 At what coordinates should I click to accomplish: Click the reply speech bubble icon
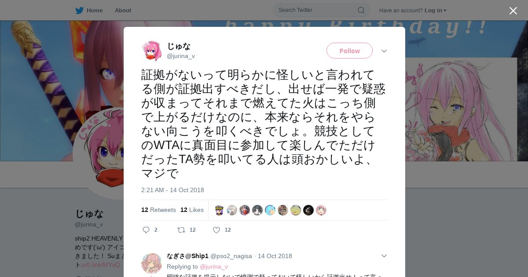pyautogui.click(x=146, y=230)
